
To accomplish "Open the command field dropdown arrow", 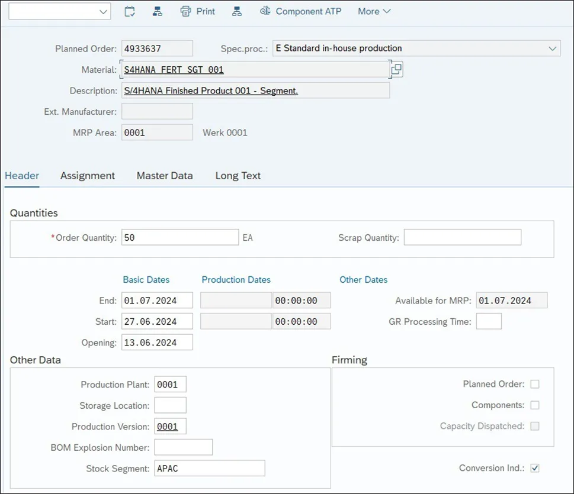I will pyautogui.click(x=103, y=12).
